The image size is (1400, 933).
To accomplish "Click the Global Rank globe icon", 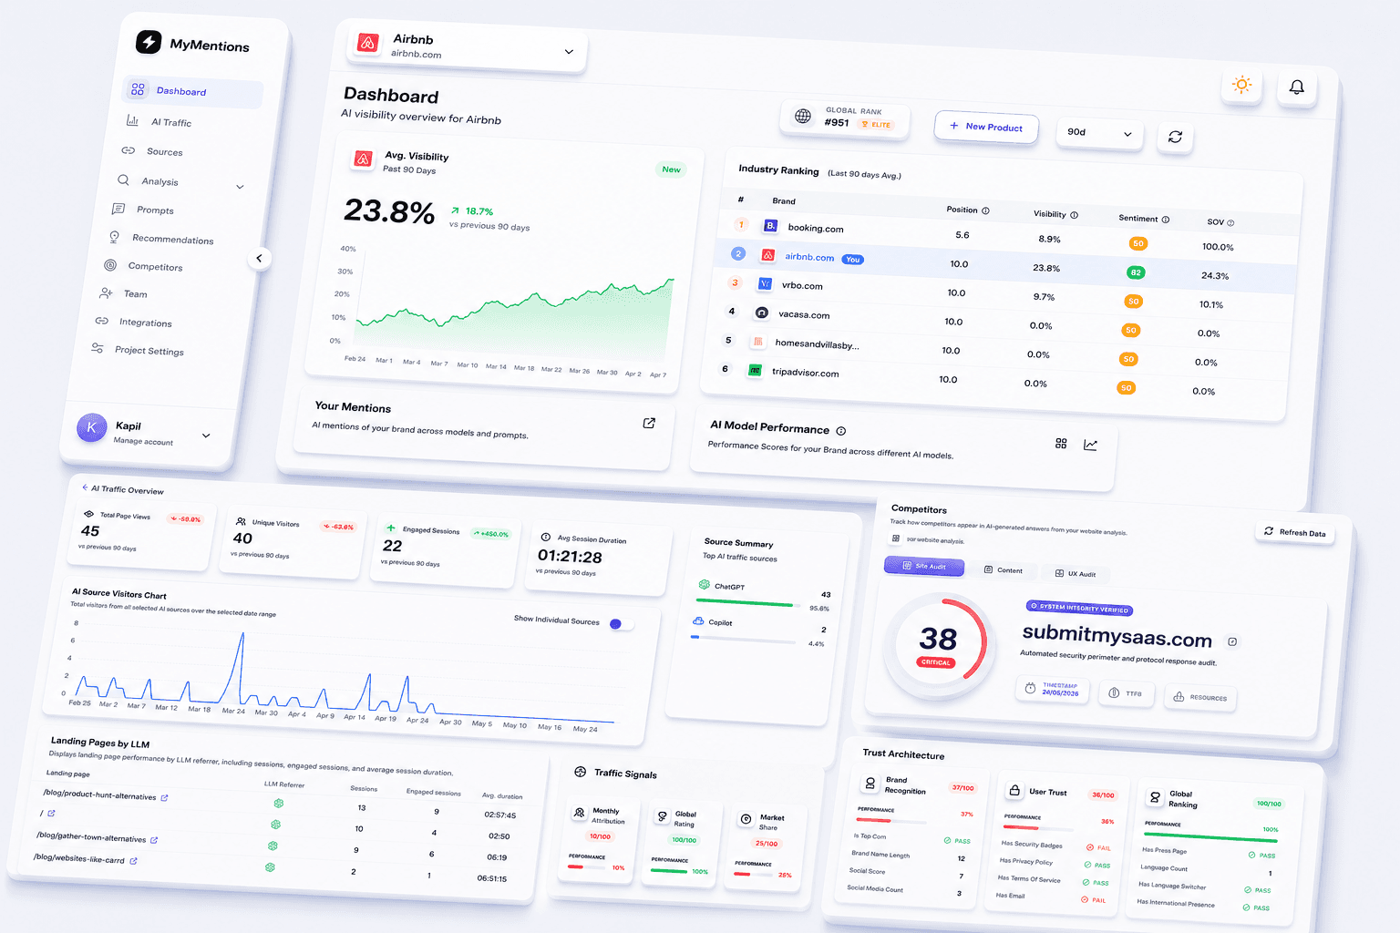I will coord(803,116).
